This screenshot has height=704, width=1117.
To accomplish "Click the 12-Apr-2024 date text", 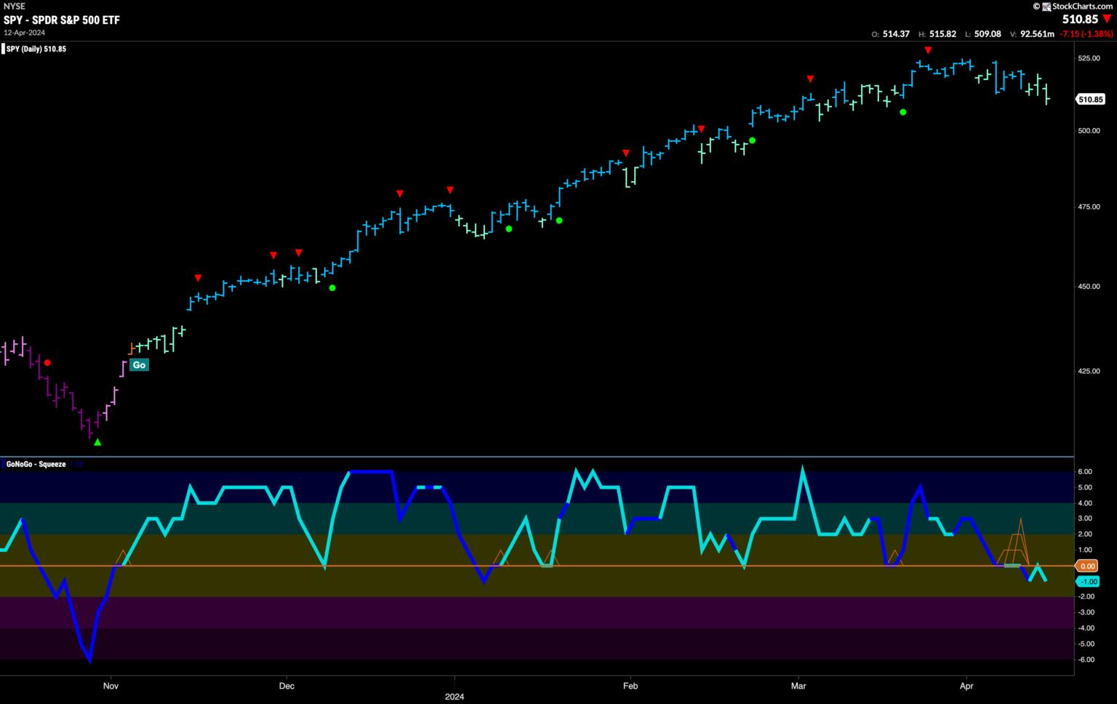I will coord(25,32).
